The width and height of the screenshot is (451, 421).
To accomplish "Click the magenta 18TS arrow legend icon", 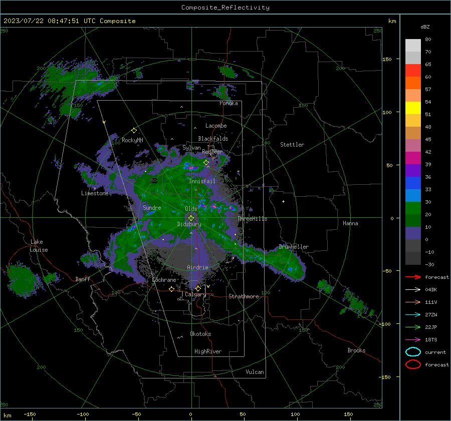I will click(413, 340).
